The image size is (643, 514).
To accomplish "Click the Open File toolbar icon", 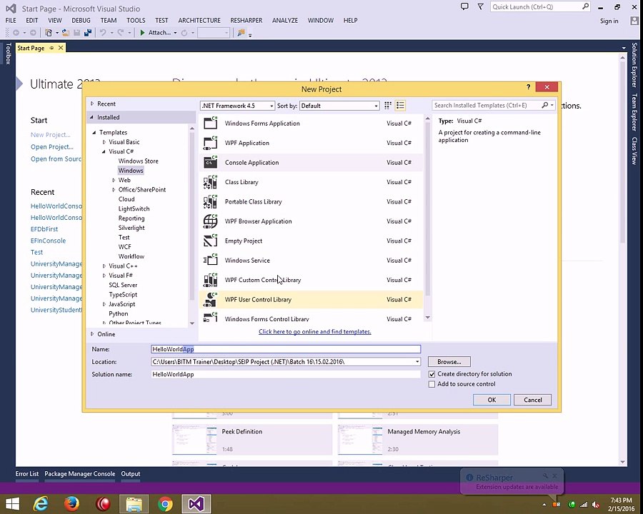I will 65,33.
